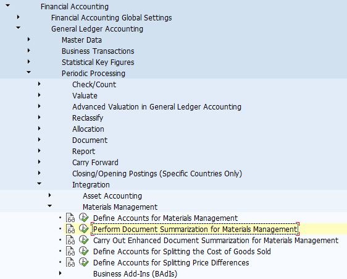347x279 pixels.
Task: Collapse the Financial Accounting node arrow
Action: tap(8, 6)
